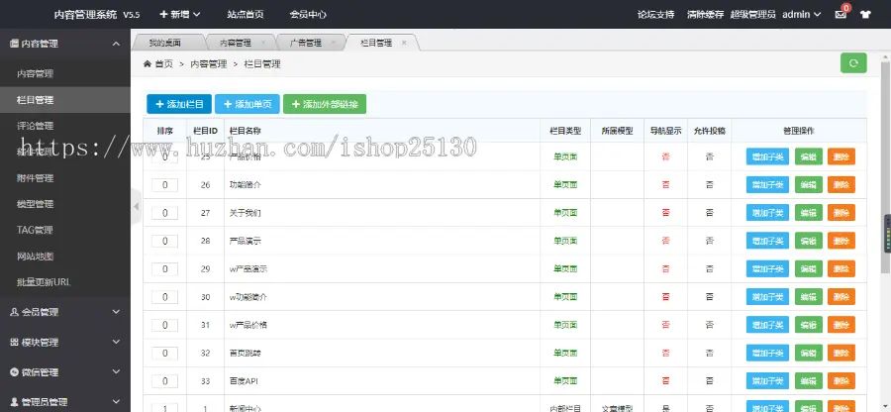Close the 栏目管理 tab with its x
Viewport: 891px width, 412px height.
coord(404,43)
